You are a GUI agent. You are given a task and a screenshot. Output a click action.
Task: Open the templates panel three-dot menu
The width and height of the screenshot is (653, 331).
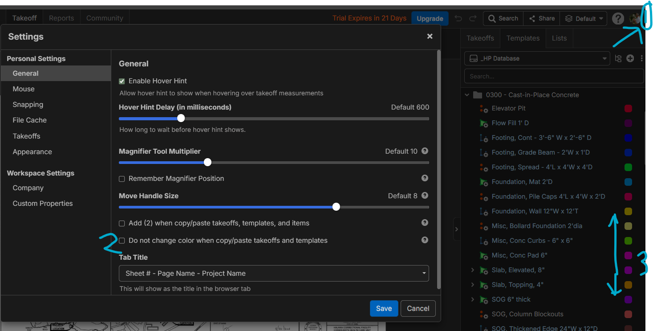click(x=641, y=58)
